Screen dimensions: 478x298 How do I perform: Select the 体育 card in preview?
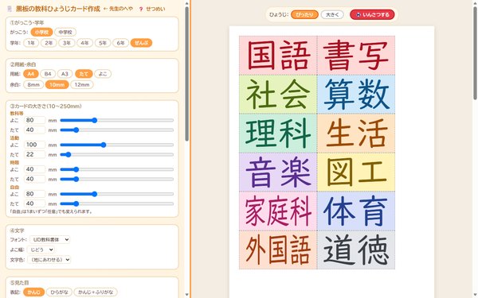click(356, 211)
